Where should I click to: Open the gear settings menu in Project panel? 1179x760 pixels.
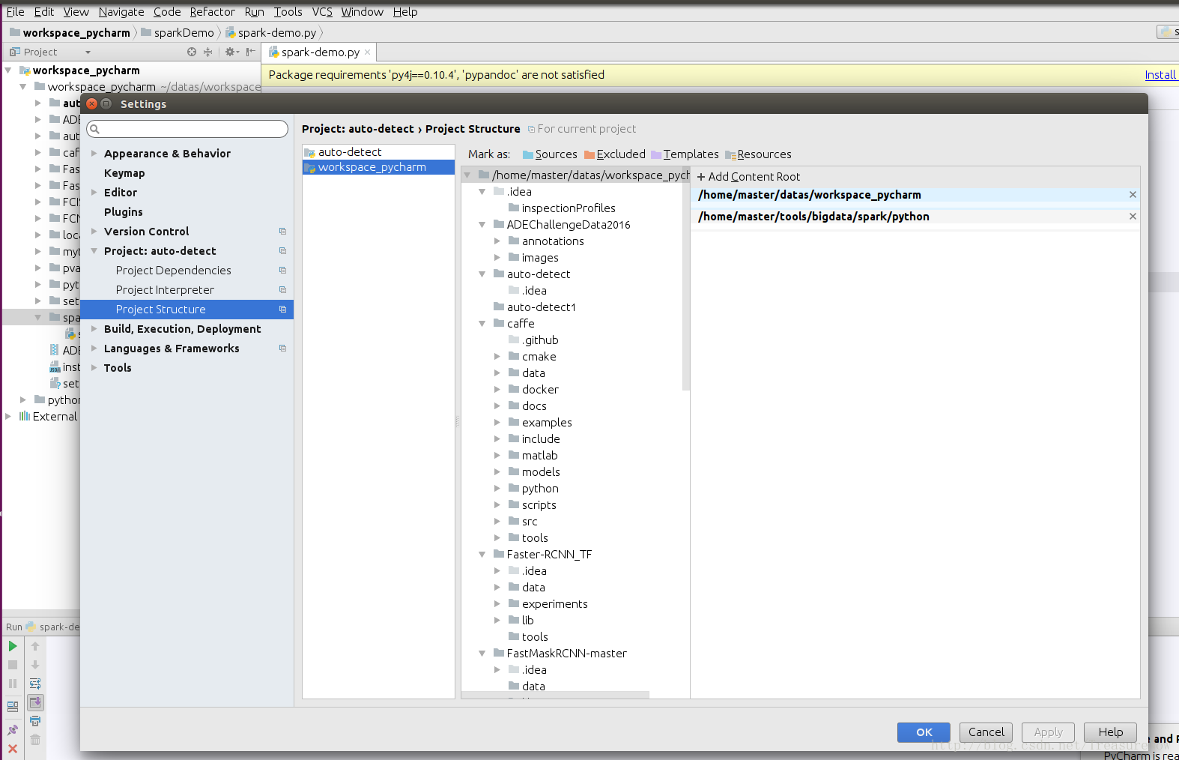[231, 52]
